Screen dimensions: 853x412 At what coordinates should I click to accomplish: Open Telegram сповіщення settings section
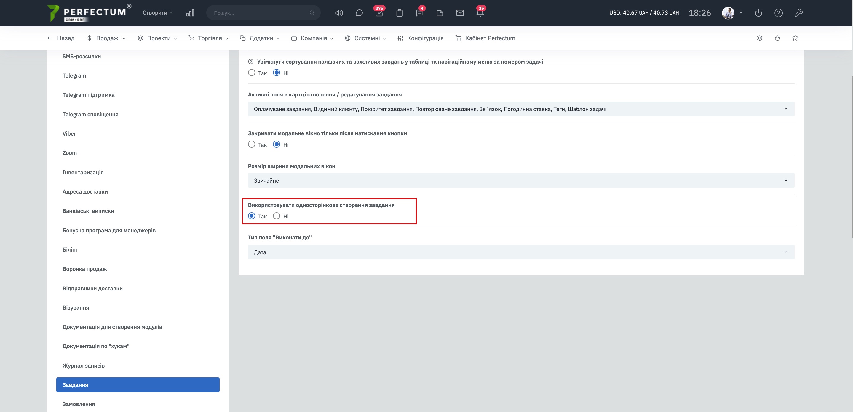tap(90, 115)
